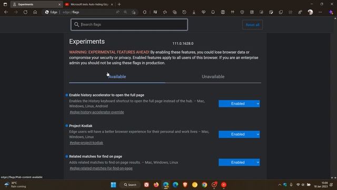Image resolution: width=337 pixels, height=190 pixels.
Task: Open Project Kodiak Enabled dropdown
Action: coord(239,134)
